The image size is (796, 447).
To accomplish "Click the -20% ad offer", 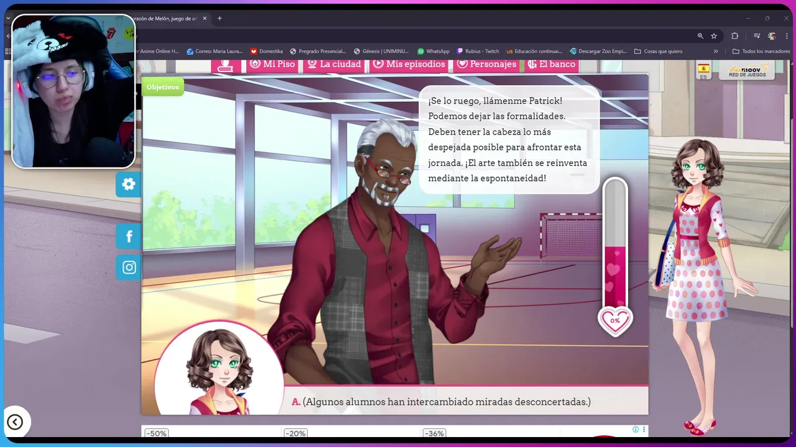I will (295, 433).
